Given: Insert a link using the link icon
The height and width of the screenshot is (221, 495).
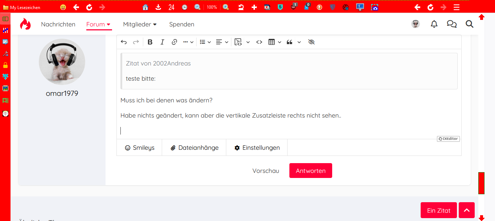Looking at the screenshot, I should click(174, 42).
